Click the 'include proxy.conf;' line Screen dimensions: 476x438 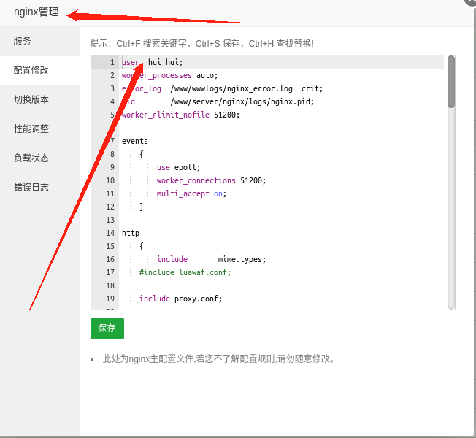click(x=180, y=299)
